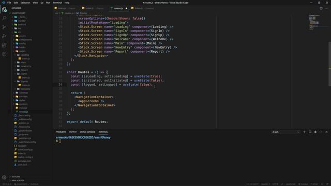The width and height of the screenshot is (331, 186).
Task: Click the 'export default Routes;' line
Action: coord(87,122)
